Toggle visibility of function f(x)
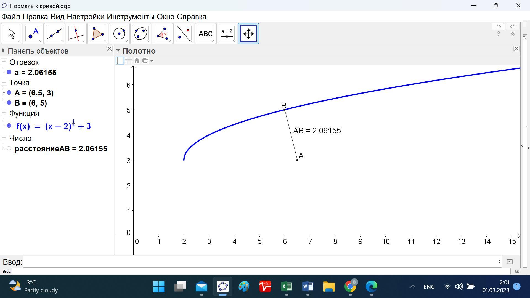The height and width of the screenshot is (298, 530). (9, 126)
